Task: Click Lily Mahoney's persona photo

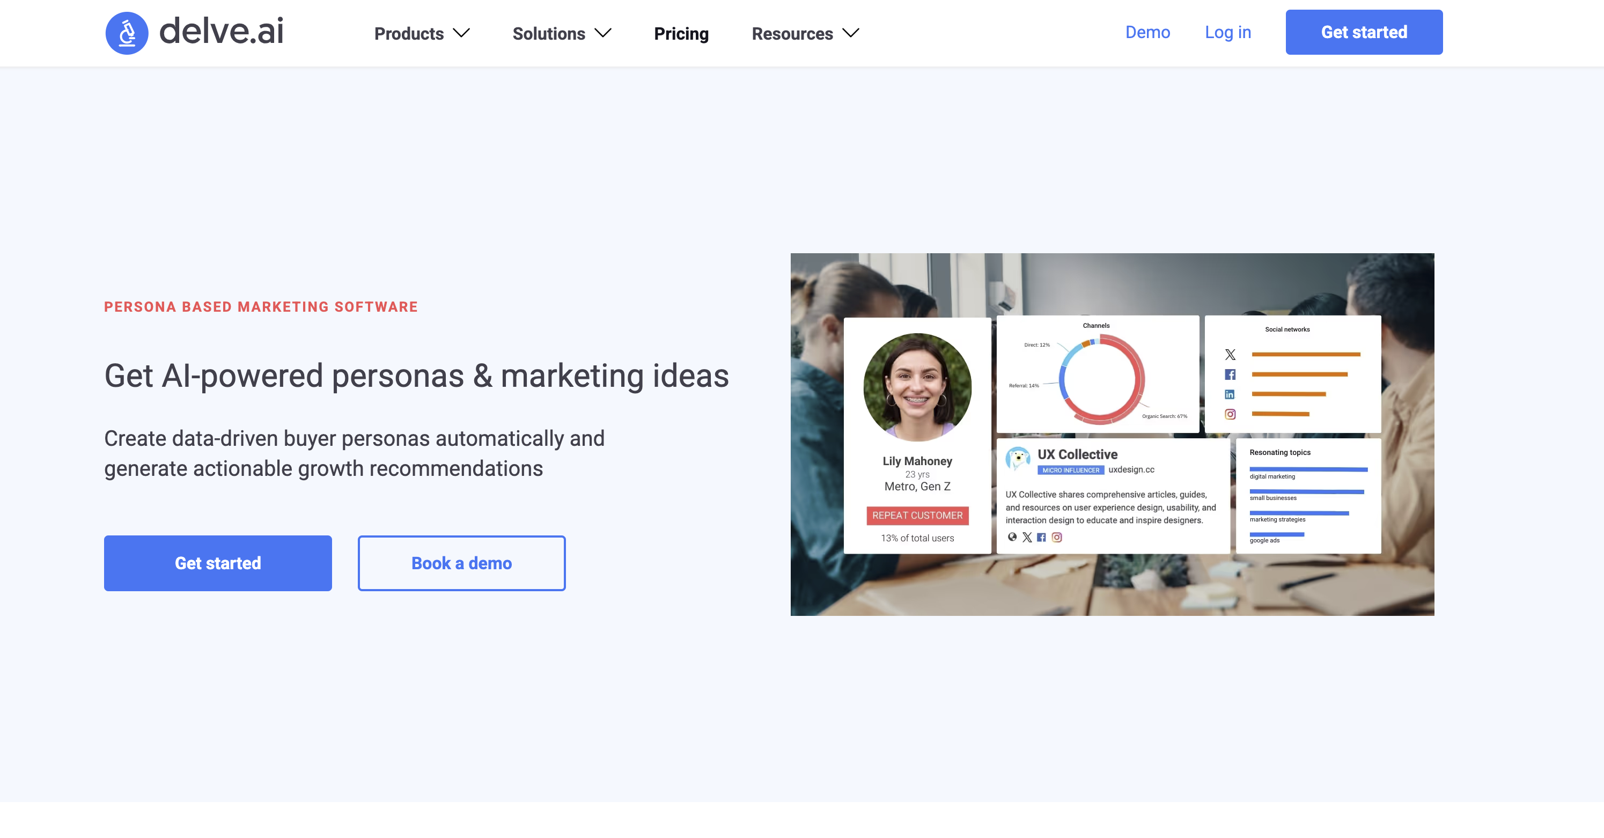Action: pos(917,387)
